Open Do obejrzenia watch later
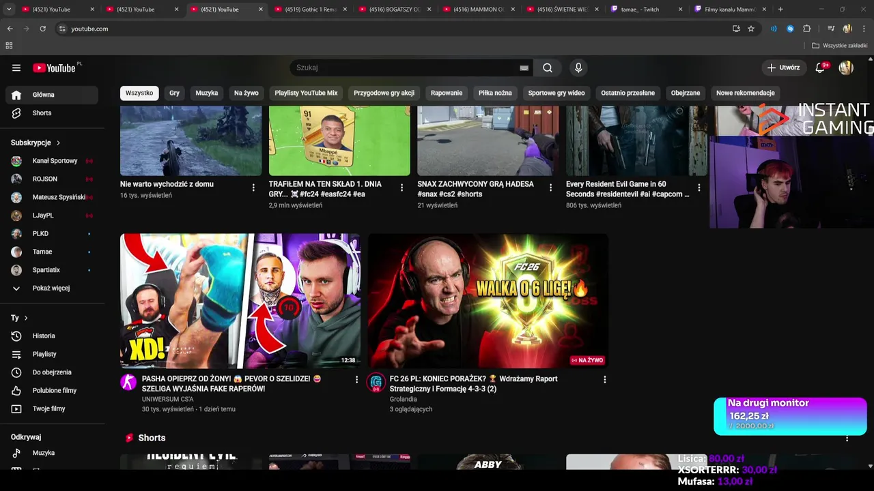This screenshot has width=874, height=491. [52, 372]
